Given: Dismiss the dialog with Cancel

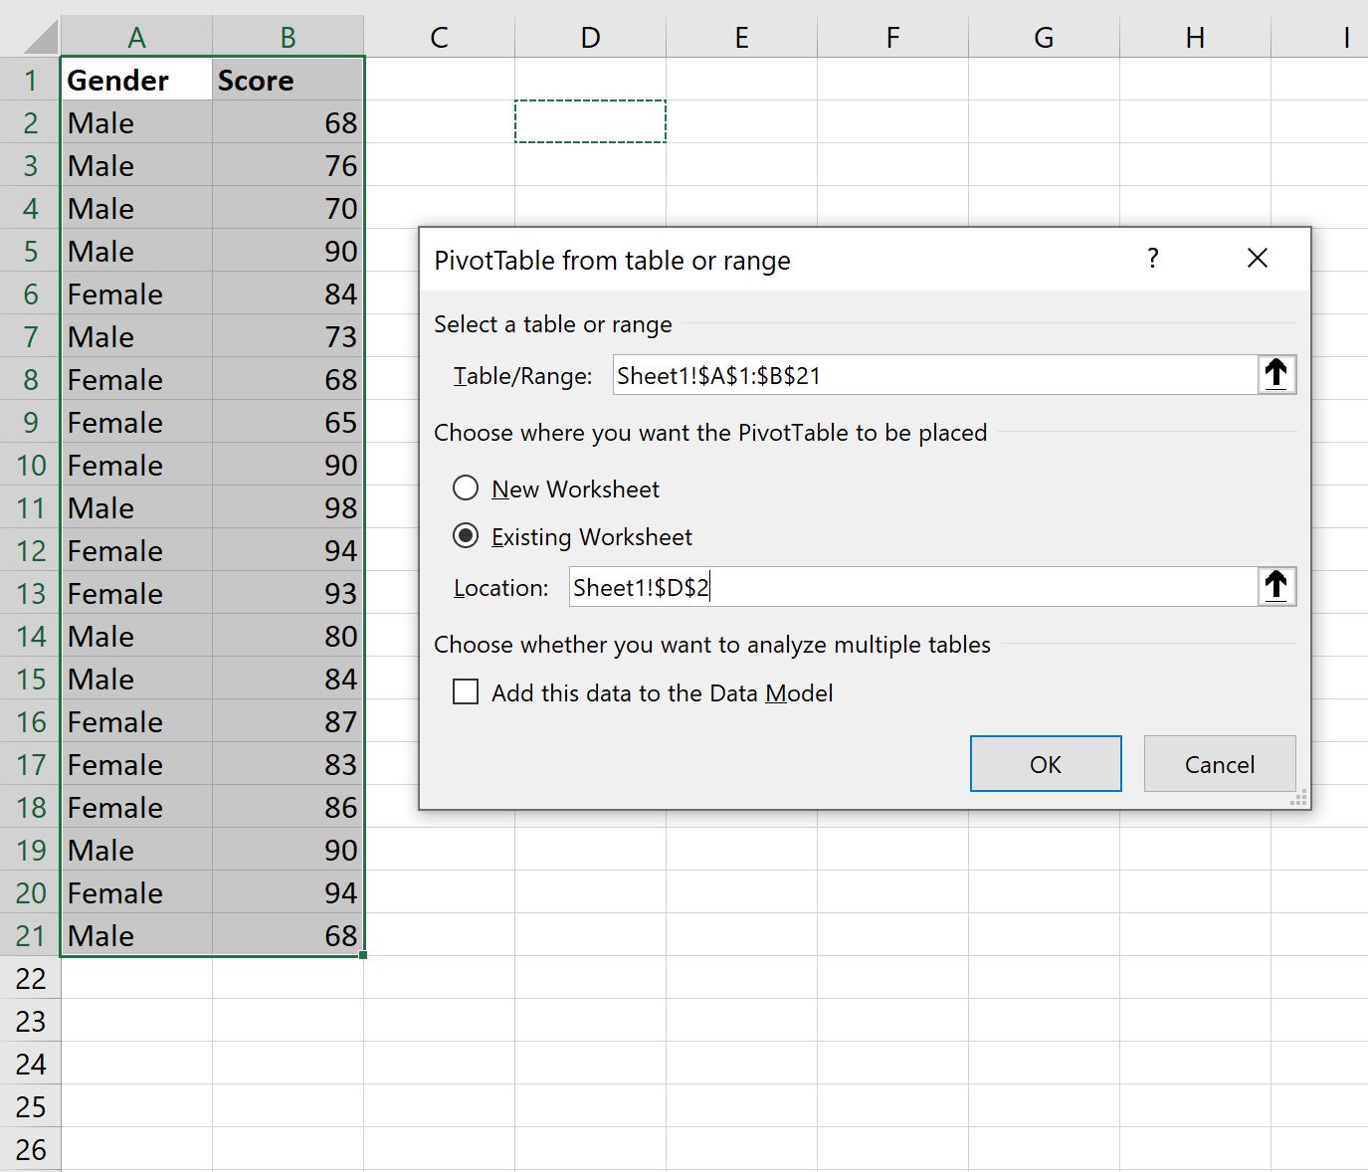Looking at the screenshot, I should pos(1219,763).
